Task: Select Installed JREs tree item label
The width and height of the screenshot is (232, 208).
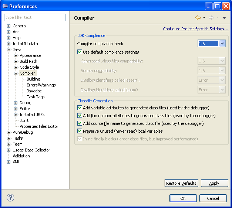Action: [32, 115]
